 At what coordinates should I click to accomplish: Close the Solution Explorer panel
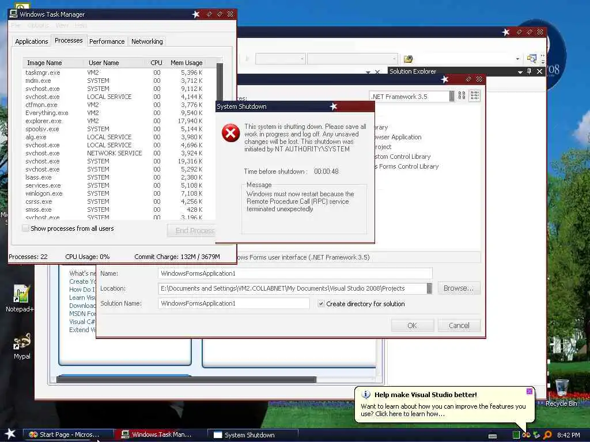pos(539,71)
